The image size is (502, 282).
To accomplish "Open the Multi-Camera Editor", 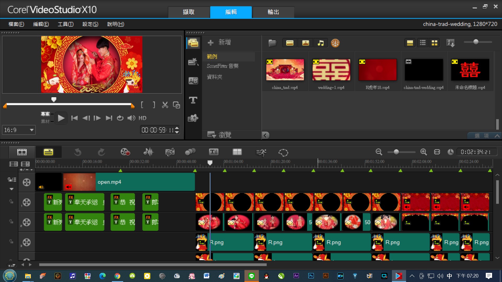I will (237, 152).
